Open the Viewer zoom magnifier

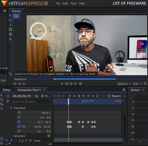(x=145, y=84)
